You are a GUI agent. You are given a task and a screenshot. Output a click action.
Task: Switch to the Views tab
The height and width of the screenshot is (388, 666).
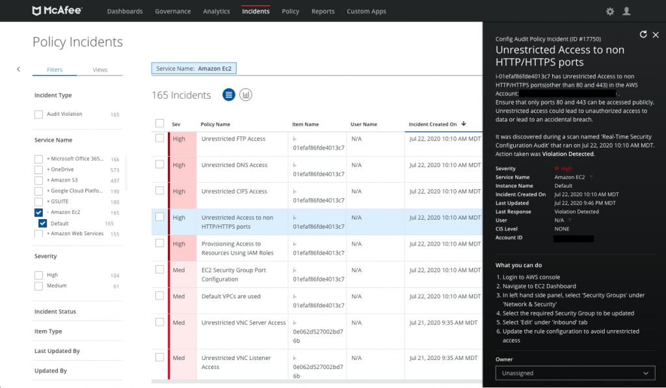point(100,70)
